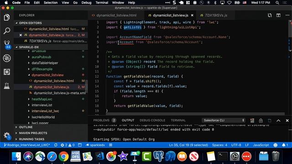Maximize the bottom panel with chevron
292x164 pixels.
(278, 120)
